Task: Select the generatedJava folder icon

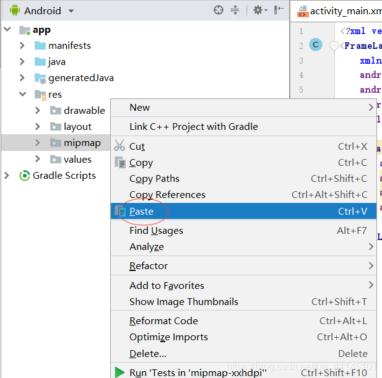Action: click(40, 78)
